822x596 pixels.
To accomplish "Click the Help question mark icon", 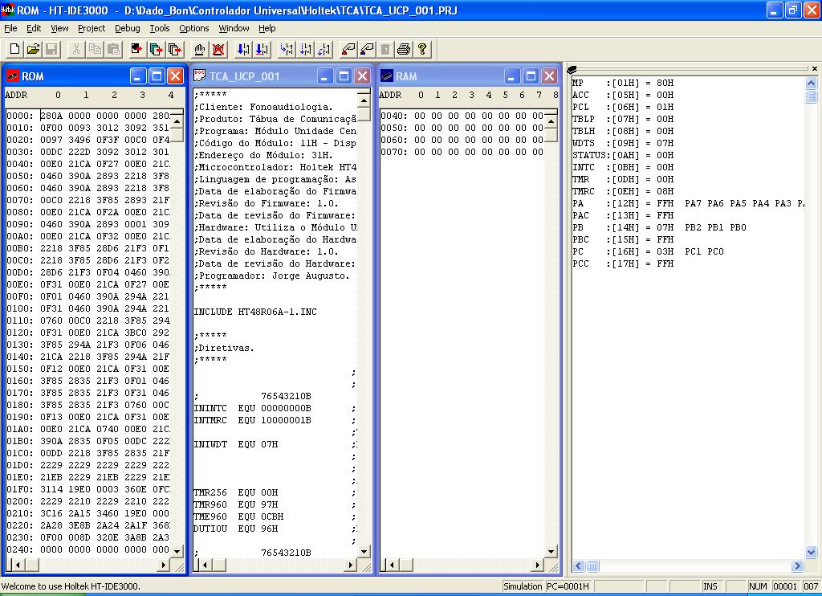I will [x=422, y=49].
